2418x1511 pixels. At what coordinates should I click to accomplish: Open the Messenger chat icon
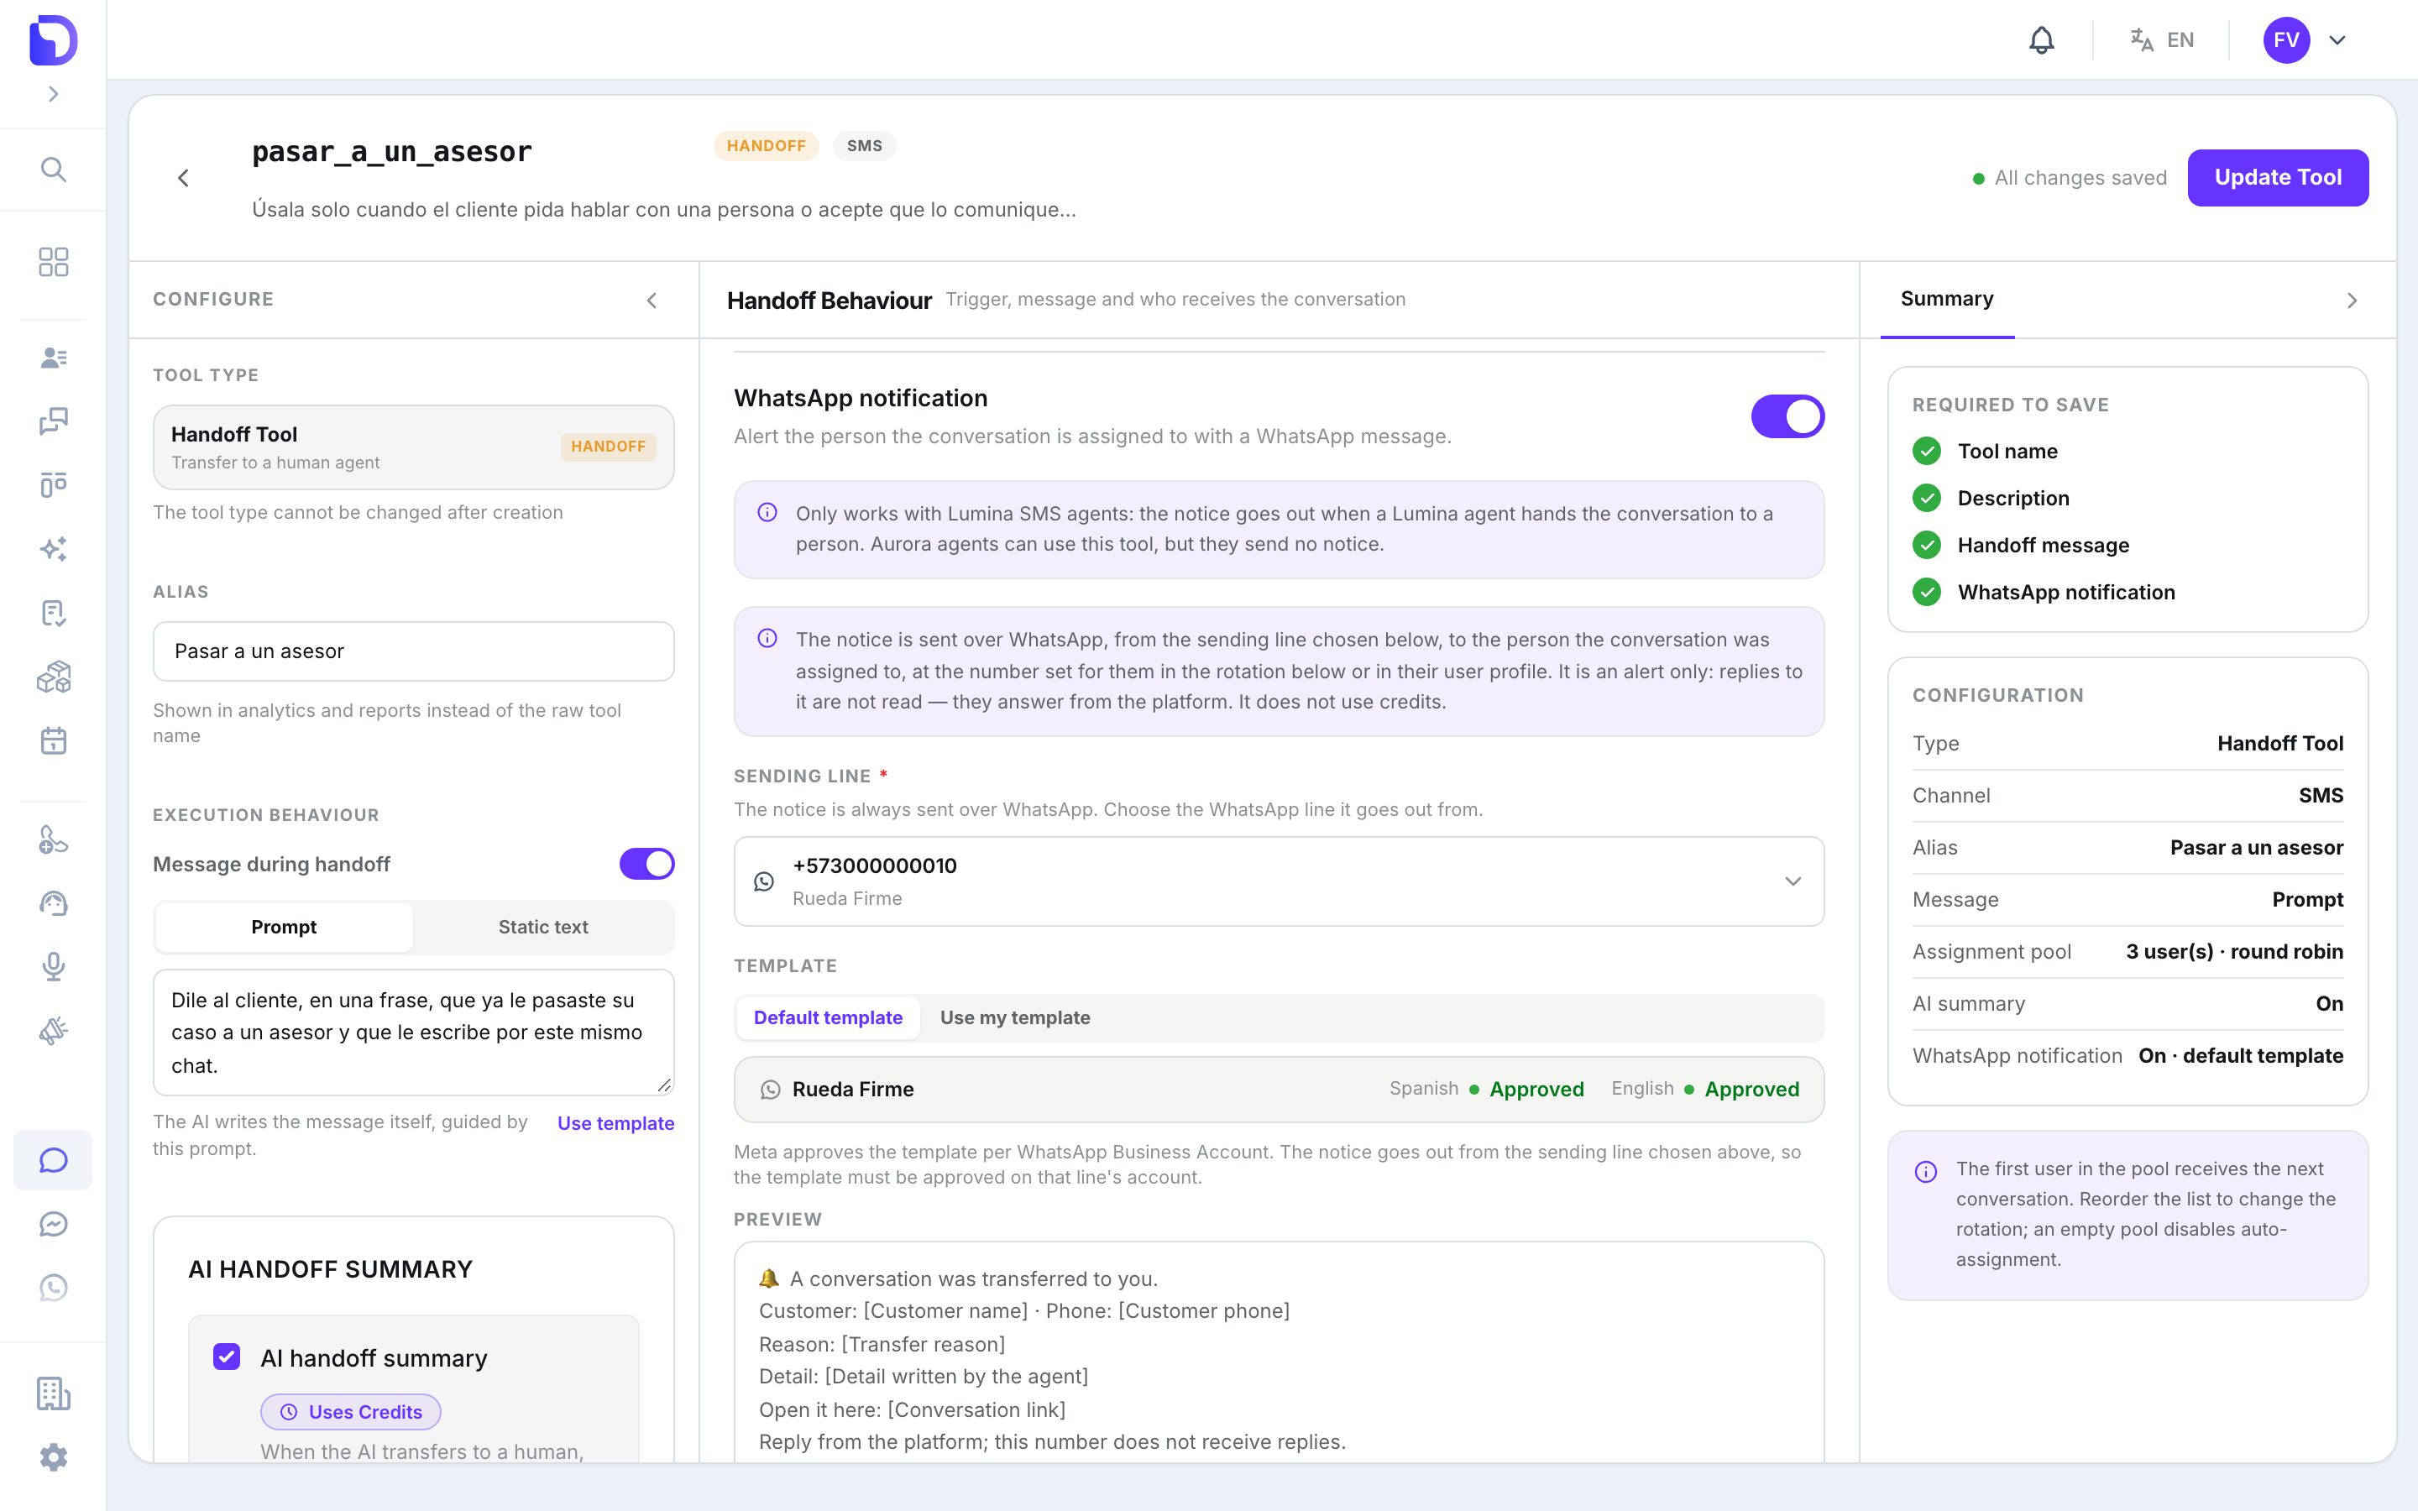click(x=53, y=1224)
